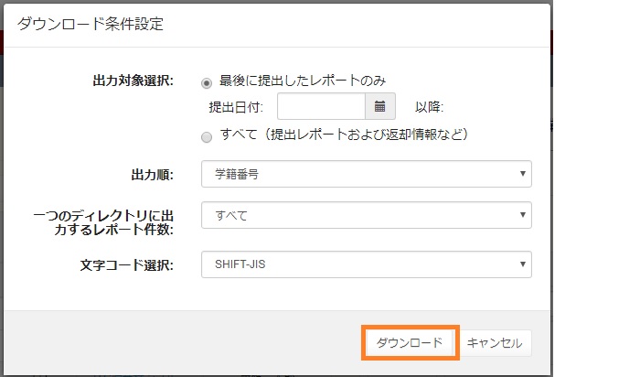Click the 以降 text after the date field

[429, 107]
